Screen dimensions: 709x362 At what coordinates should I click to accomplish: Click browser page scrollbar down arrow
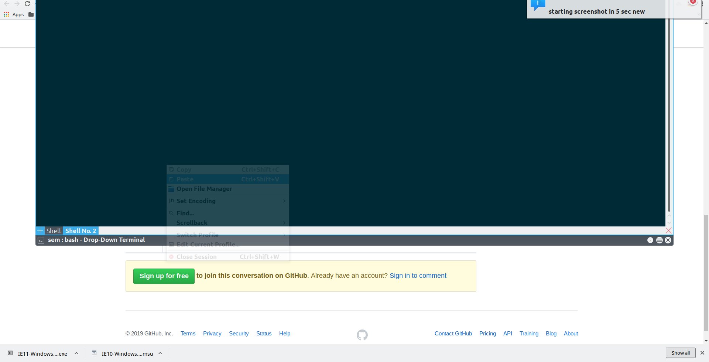click(x=706, y=341)
